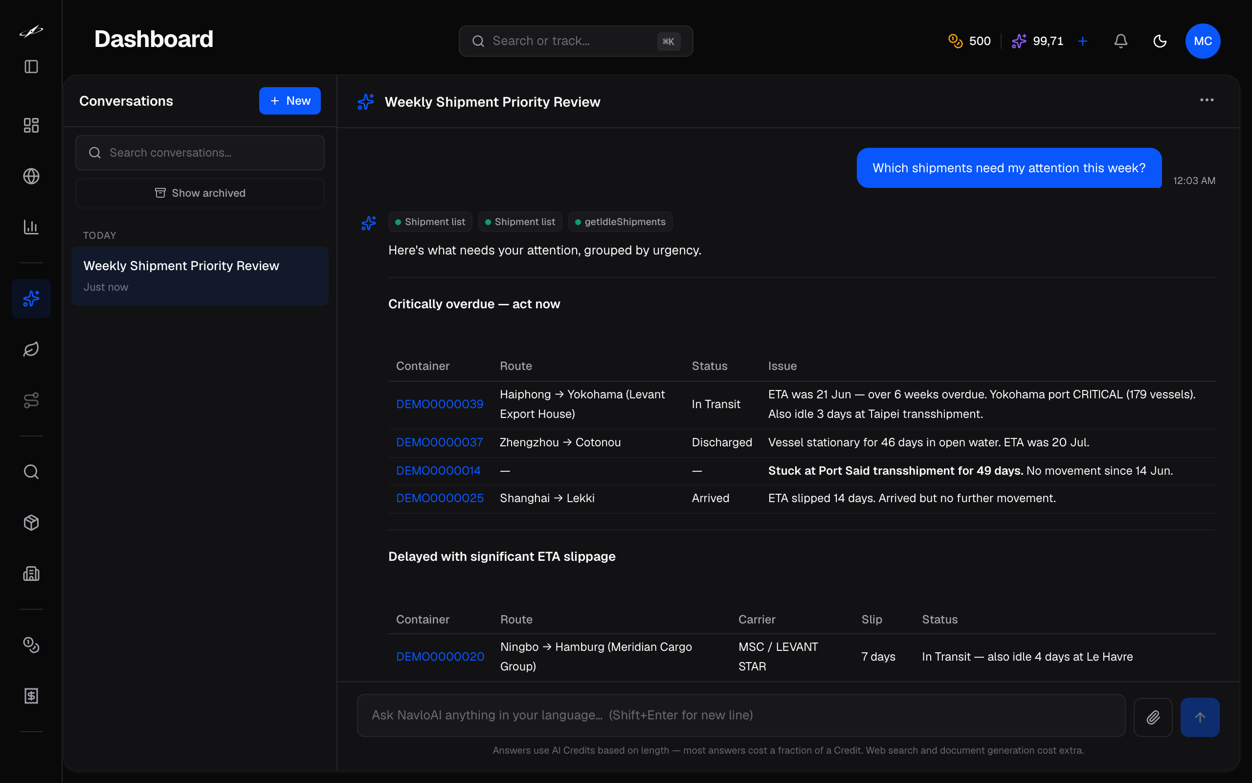Image resolution: width=1252 pixels, height=783 pixels.
Task: Add credits with the blue plus icon
Action: click(x=1082, y=41)
